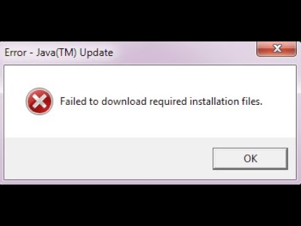The image size is (301, 226).
Task: Click the 'Failed to download' message text
Action: [x=161, y=102]
